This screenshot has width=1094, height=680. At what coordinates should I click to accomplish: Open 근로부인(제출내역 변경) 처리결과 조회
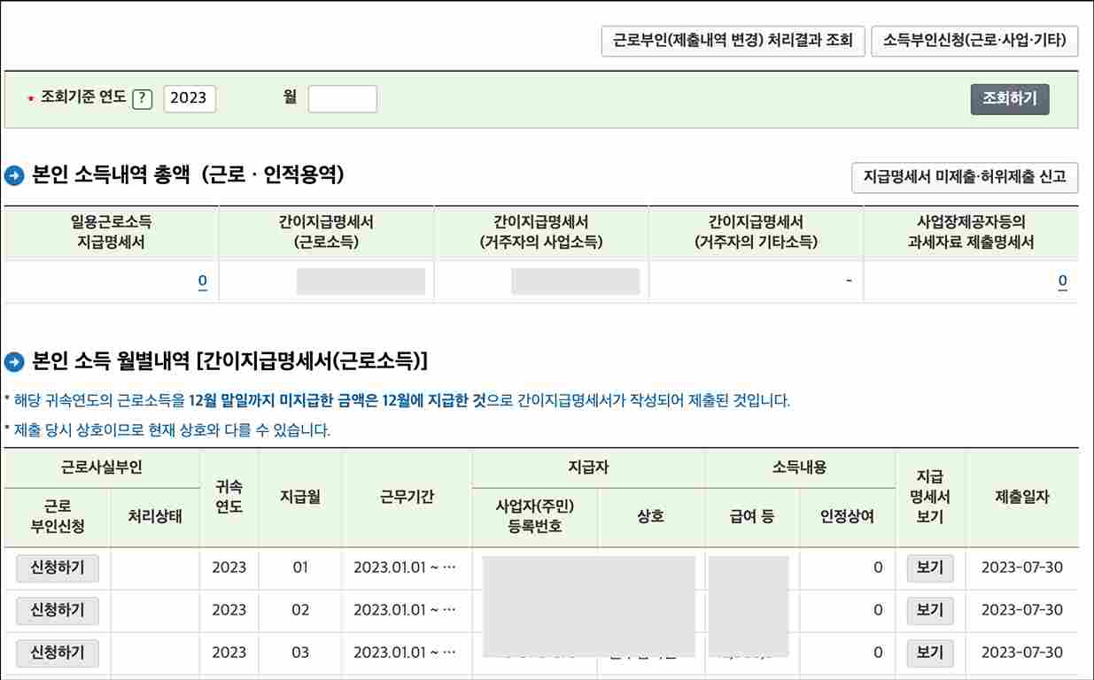click(x=733, y=41)
